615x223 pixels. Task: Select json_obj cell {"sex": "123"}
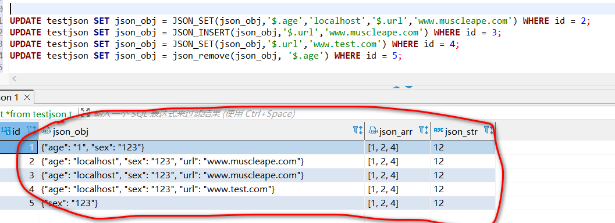click(x=201, y=203)
